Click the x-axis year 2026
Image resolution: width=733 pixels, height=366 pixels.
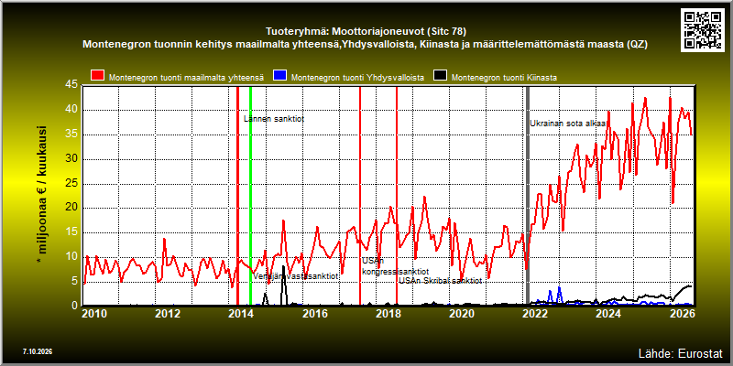point(682,313)
